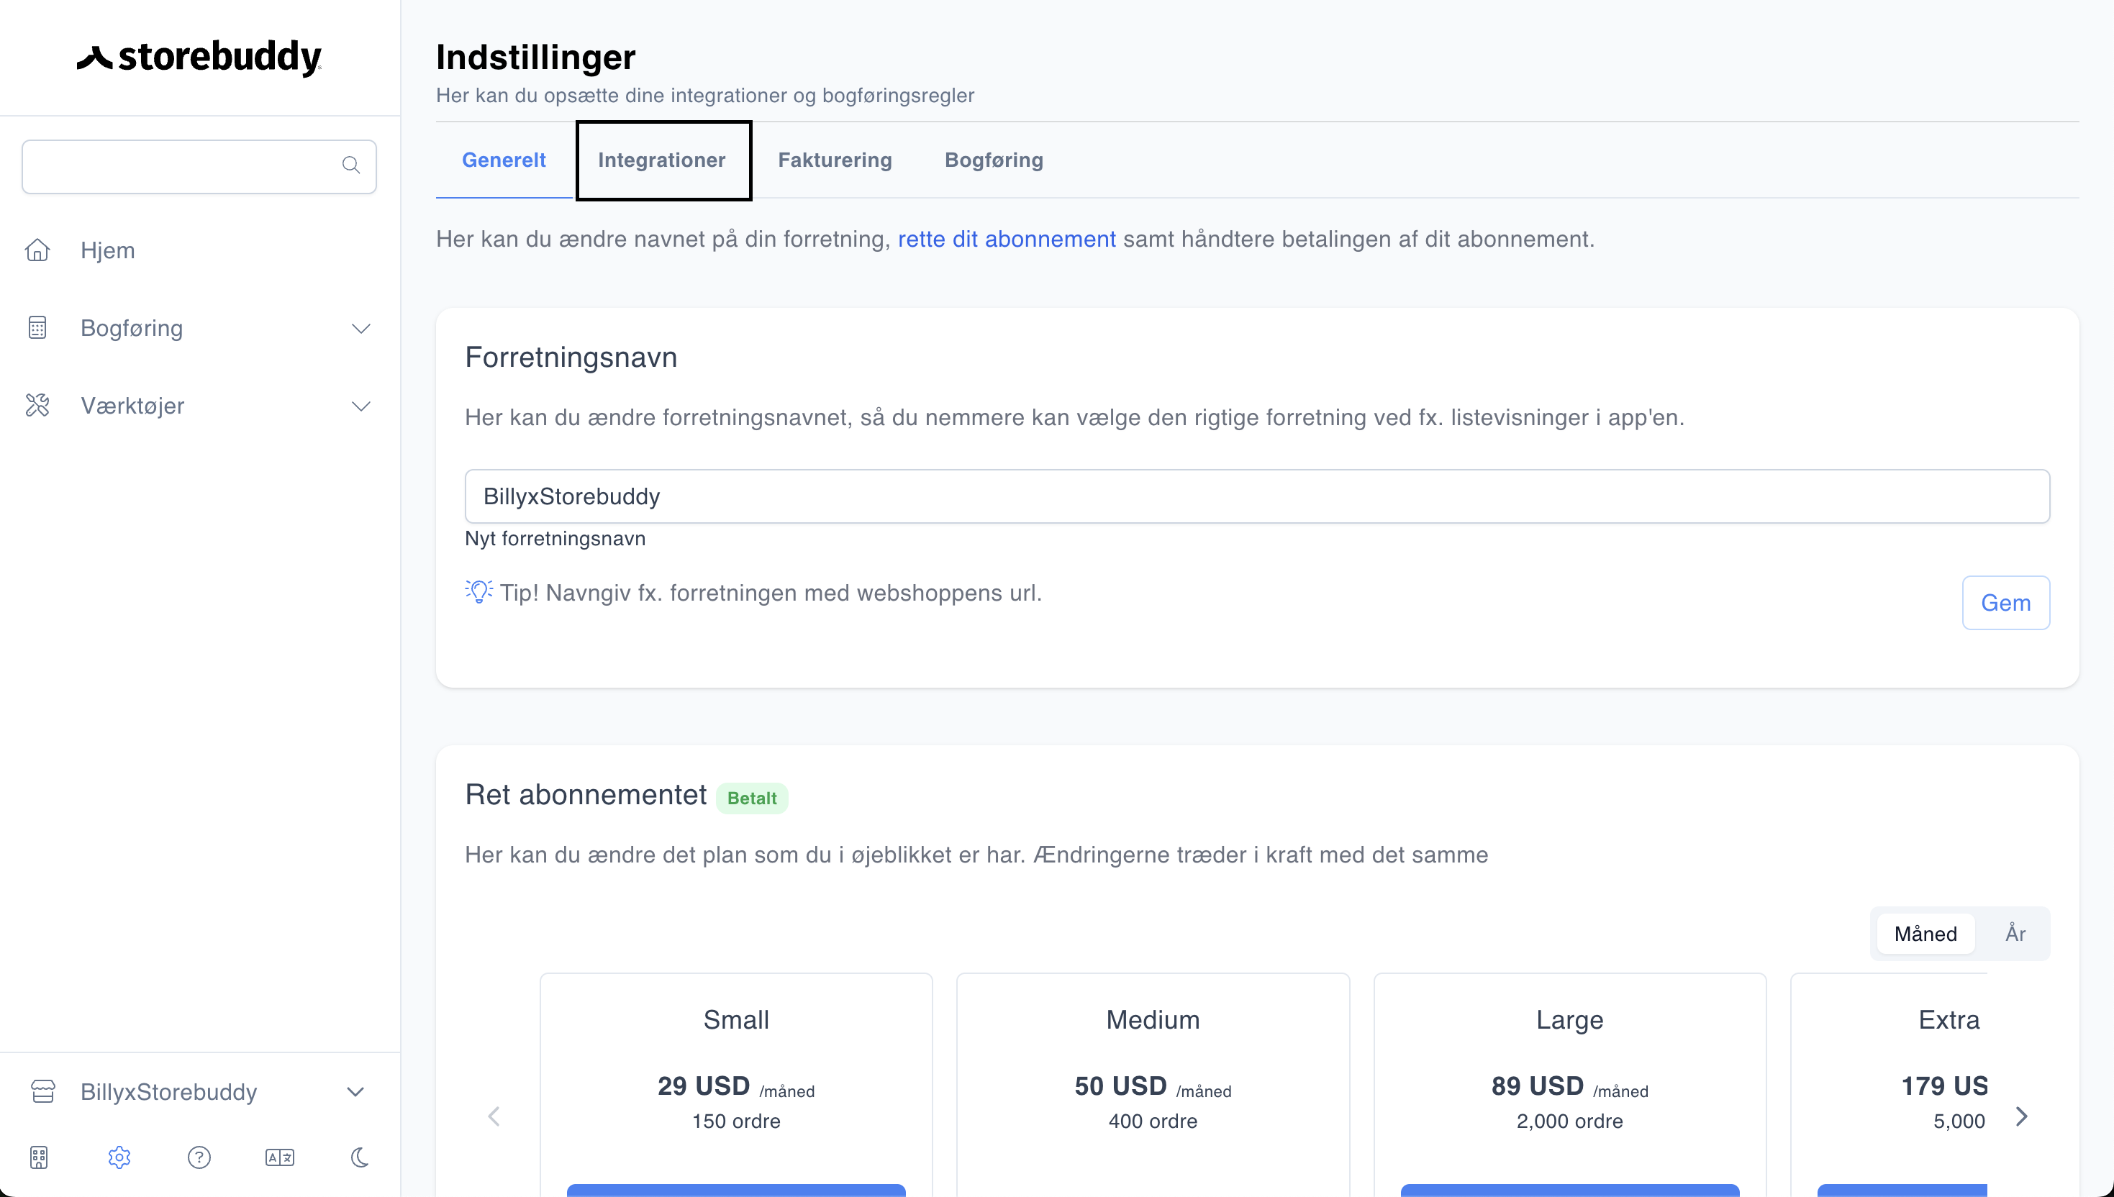Open settings via the gear icon
2114x1197 pixels.
coord(119,1157)
